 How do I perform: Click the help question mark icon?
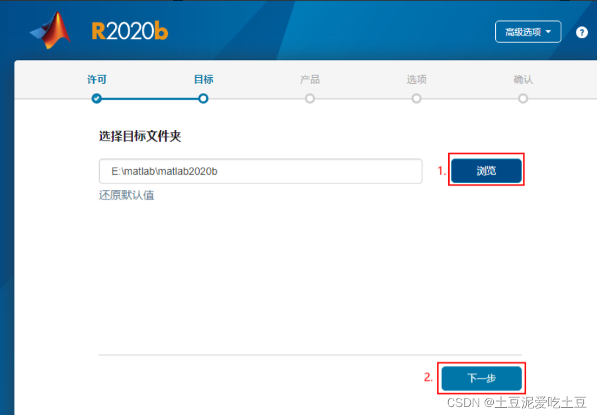(581, 32)
